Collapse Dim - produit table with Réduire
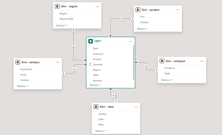Viewport: 222px width, 135px height. click(x=143, y=29)
